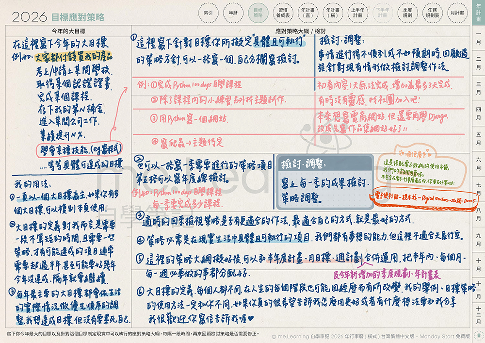Click the highlighted 目標策略 circle
The height and width of the screenshot is (343, 485).
click(x=259, y=13)
